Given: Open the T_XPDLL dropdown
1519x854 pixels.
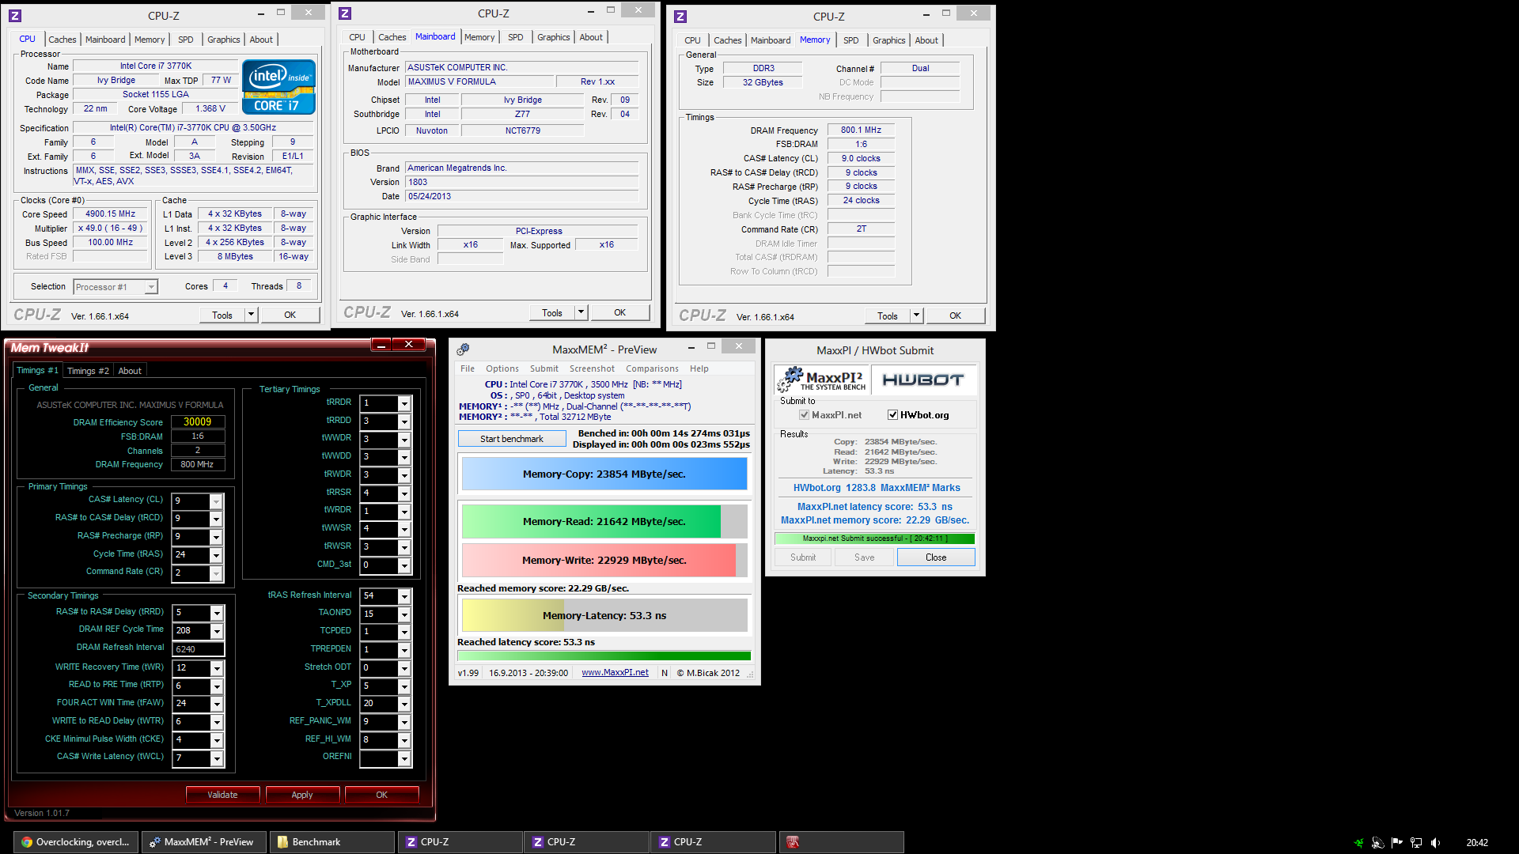Looking at the screenshot, I should tap(404, 704).
